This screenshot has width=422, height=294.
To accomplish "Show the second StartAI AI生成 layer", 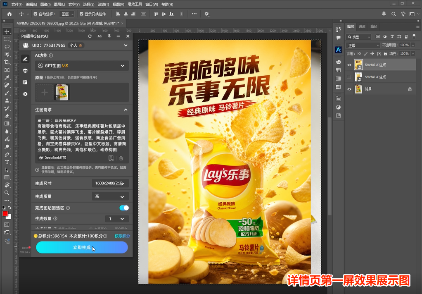I will pos(349,77).
